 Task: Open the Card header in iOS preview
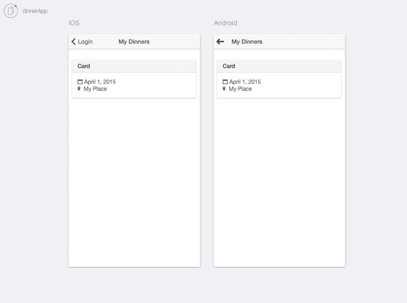point(134,66)
